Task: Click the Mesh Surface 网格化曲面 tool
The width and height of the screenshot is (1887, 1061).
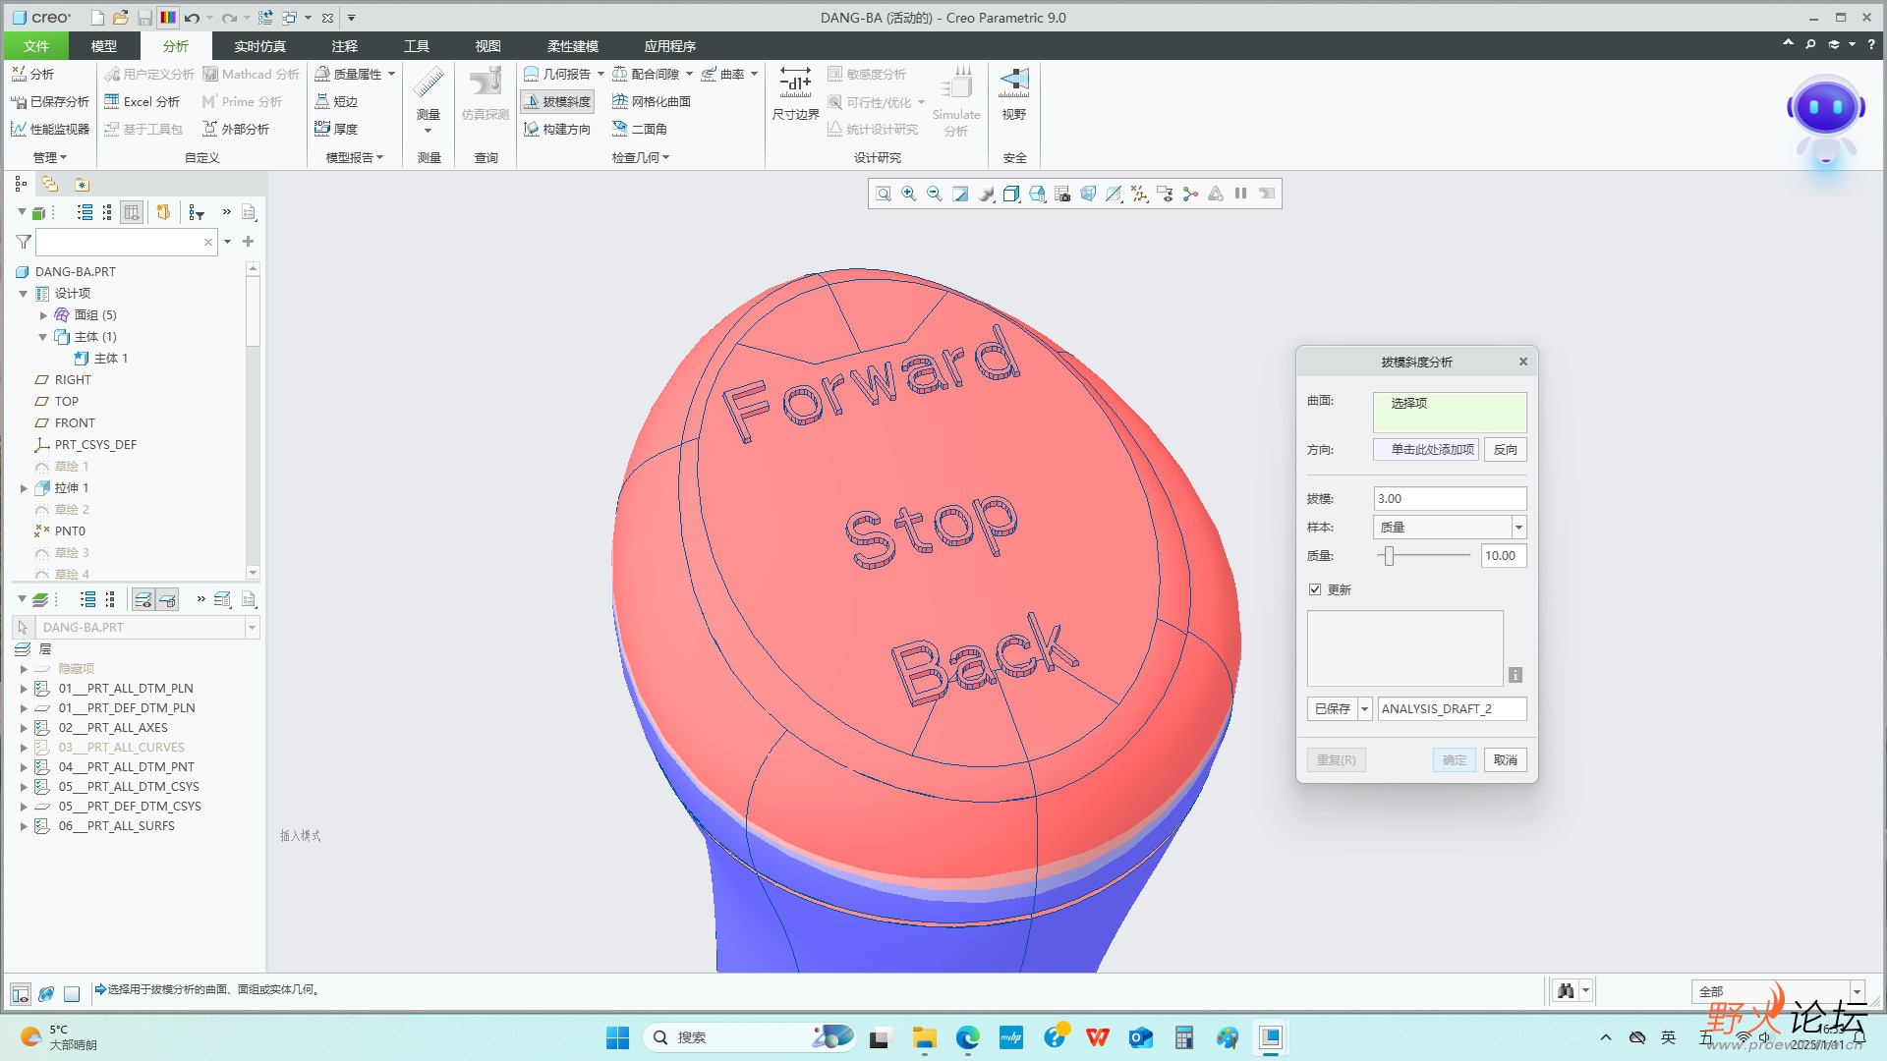Action: point(652,101)
